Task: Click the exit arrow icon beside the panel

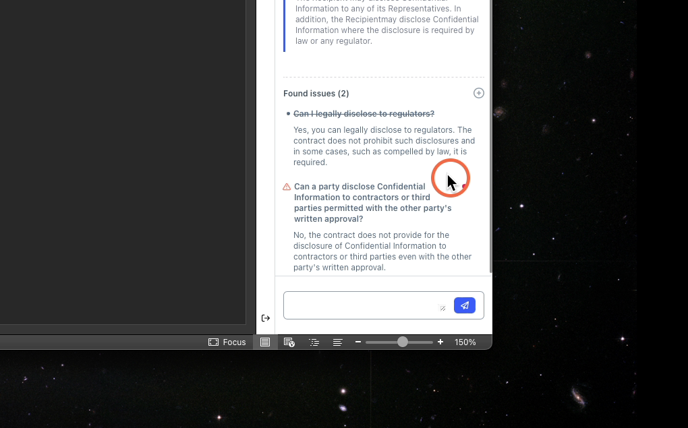Action: tap(266, 318)
